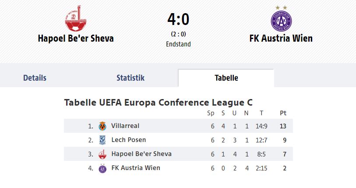Click the Pt points column header
Image resolution: width=356 pixels, height=188 pixels.
click(283, 113)
